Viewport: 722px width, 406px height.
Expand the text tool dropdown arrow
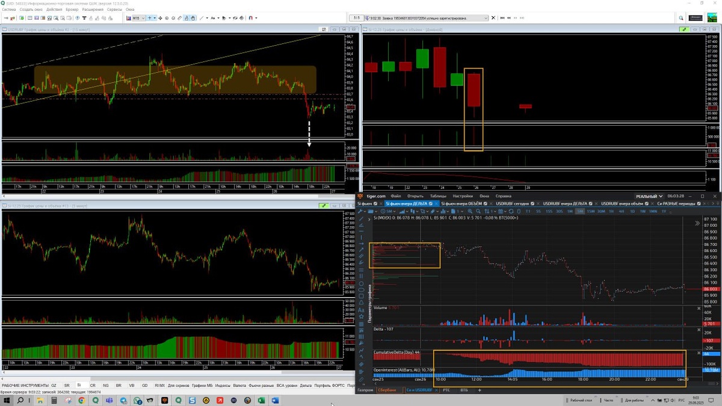[x=218, y=18]
